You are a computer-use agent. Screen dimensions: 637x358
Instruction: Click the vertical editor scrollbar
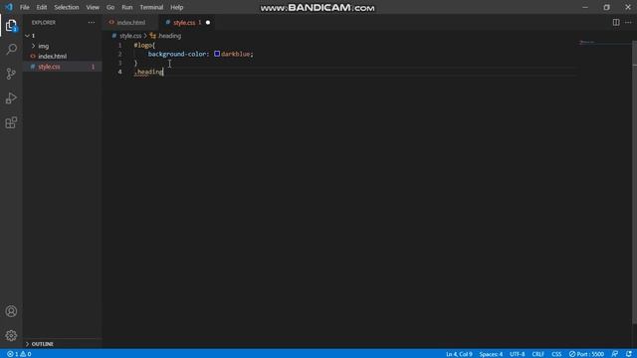tap(635, 183)
